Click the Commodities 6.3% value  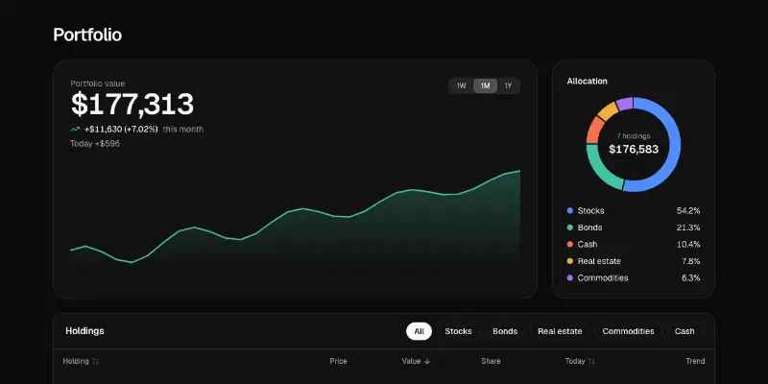click(x=690, y=278)
